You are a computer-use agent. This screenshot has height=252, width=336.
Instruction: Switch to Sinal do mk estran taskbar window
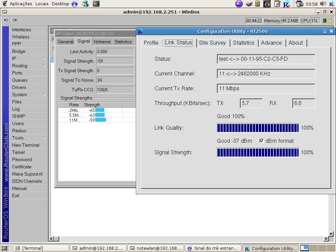point(213,248)
